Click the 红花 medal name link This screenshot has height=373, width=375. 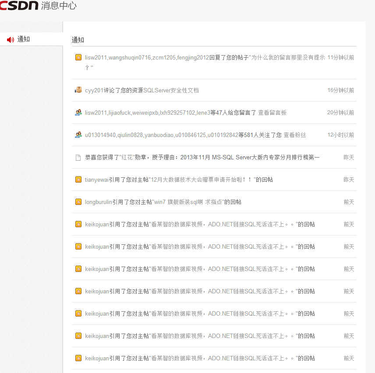(x=127, y=158)
